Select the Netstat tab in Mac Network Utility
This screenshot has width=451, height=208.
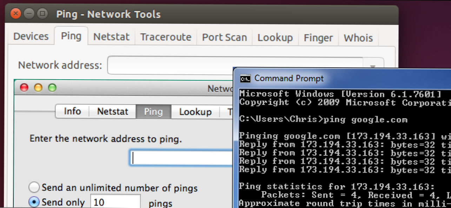pos(112,112)
